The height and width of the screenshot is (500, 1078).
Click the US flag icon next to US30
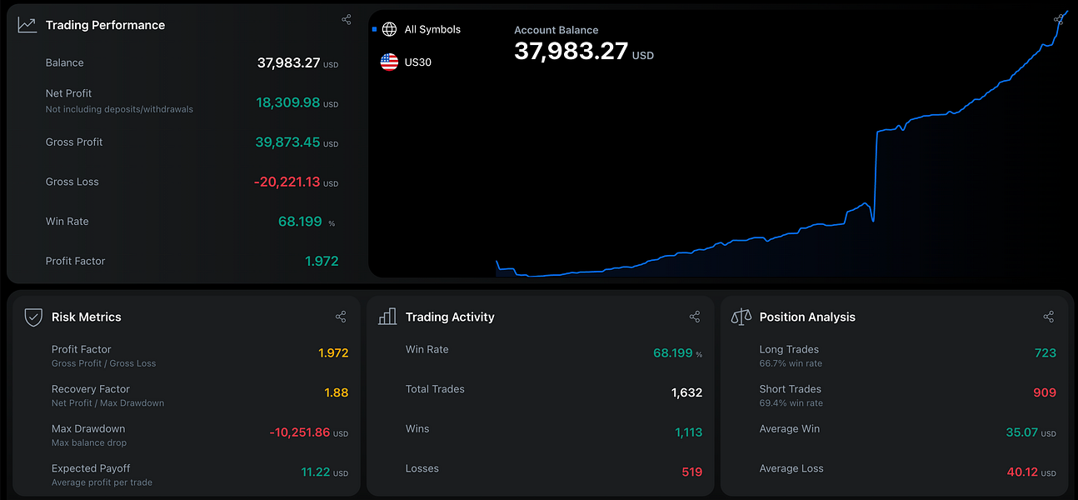coord(388,61)
